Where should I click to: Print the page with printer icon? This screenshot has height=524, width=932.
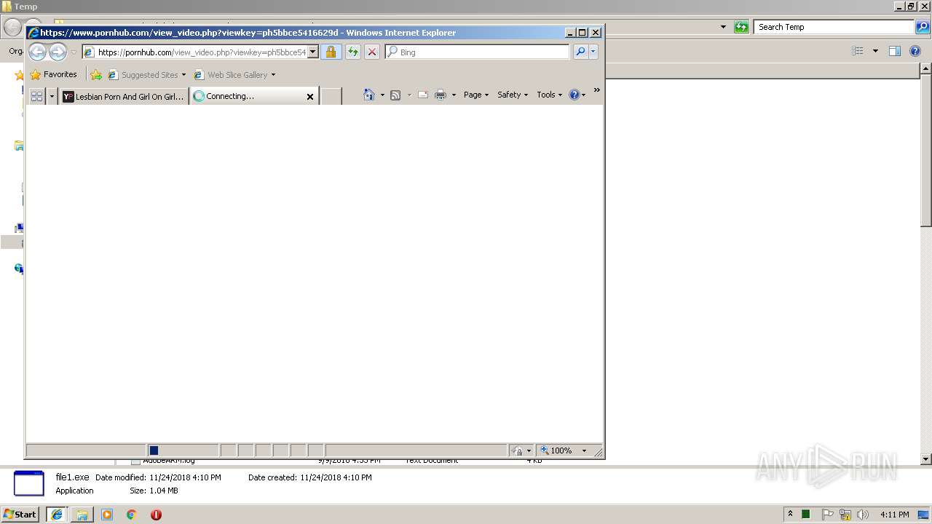point(441,95)
